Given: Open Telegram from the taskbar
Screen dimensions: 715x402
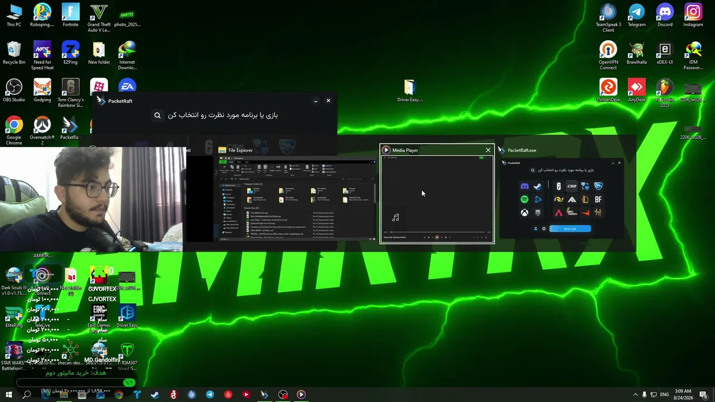Looking at the screenshot, I should tap(209, 395).
